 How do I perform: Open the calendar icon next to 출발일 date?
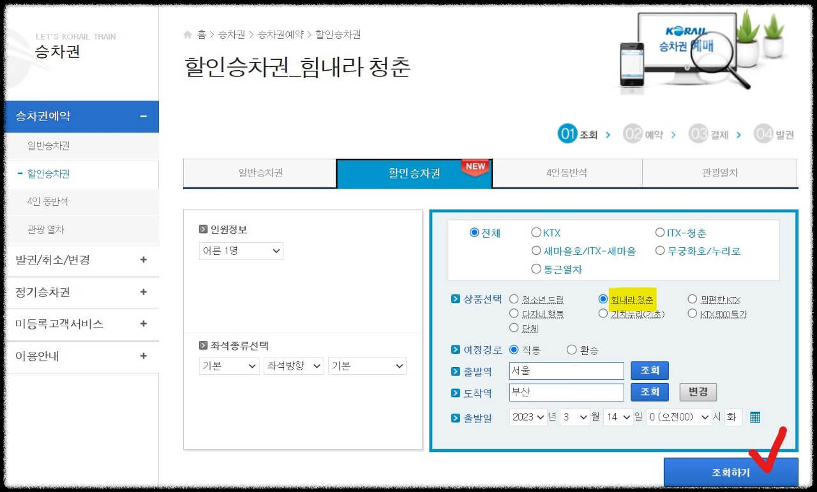pyautogui.click(x=756, y=417)
